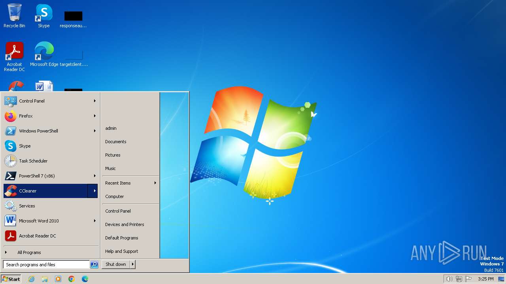Expand the PowerShell 7 (x86) jump list arrow
This screenshot has width=506, height=284.
94,176
